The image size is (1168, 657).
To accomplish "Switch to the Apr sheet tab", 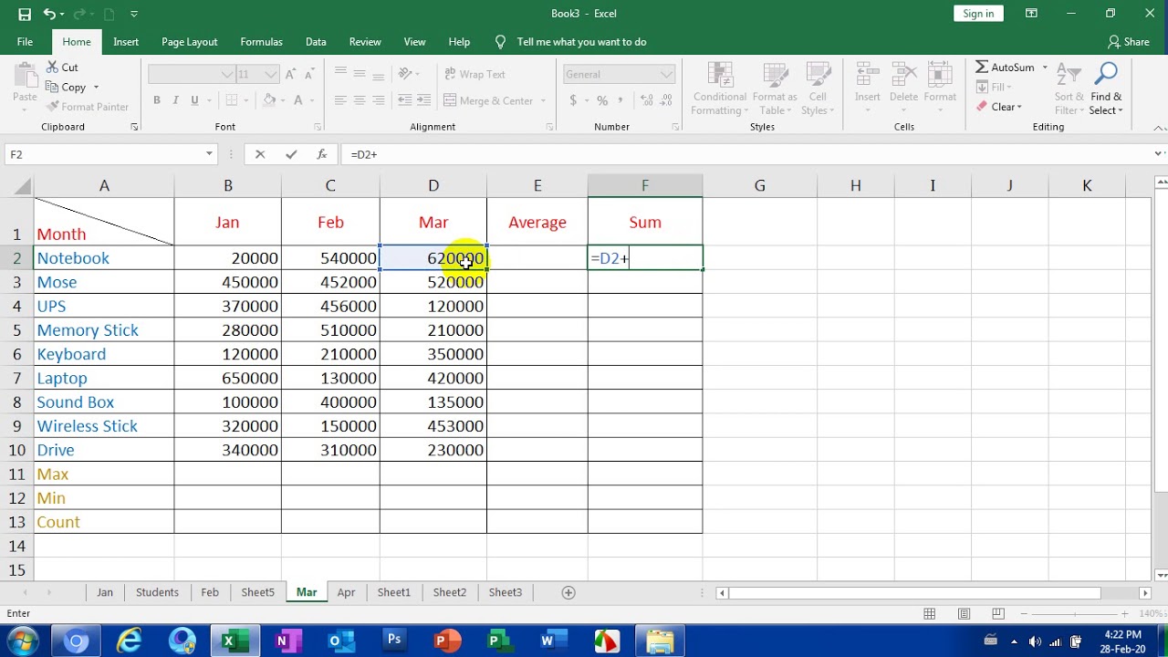I will click(x=346, y=592).
